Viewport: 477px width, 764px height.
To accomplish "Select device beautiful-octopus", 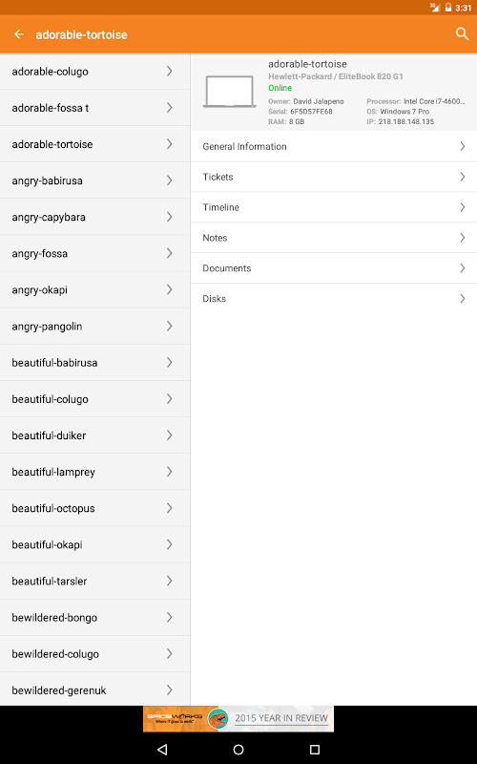I will click(94, 508).
